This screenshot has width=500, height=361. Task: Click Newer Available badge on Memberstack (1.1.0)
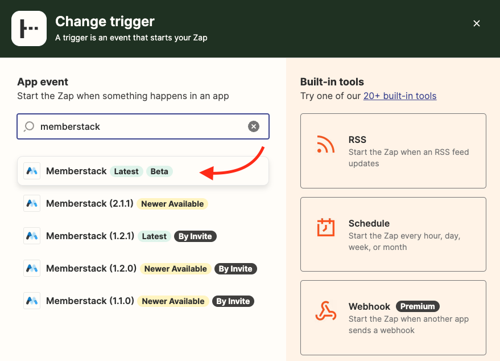point(173,301)
